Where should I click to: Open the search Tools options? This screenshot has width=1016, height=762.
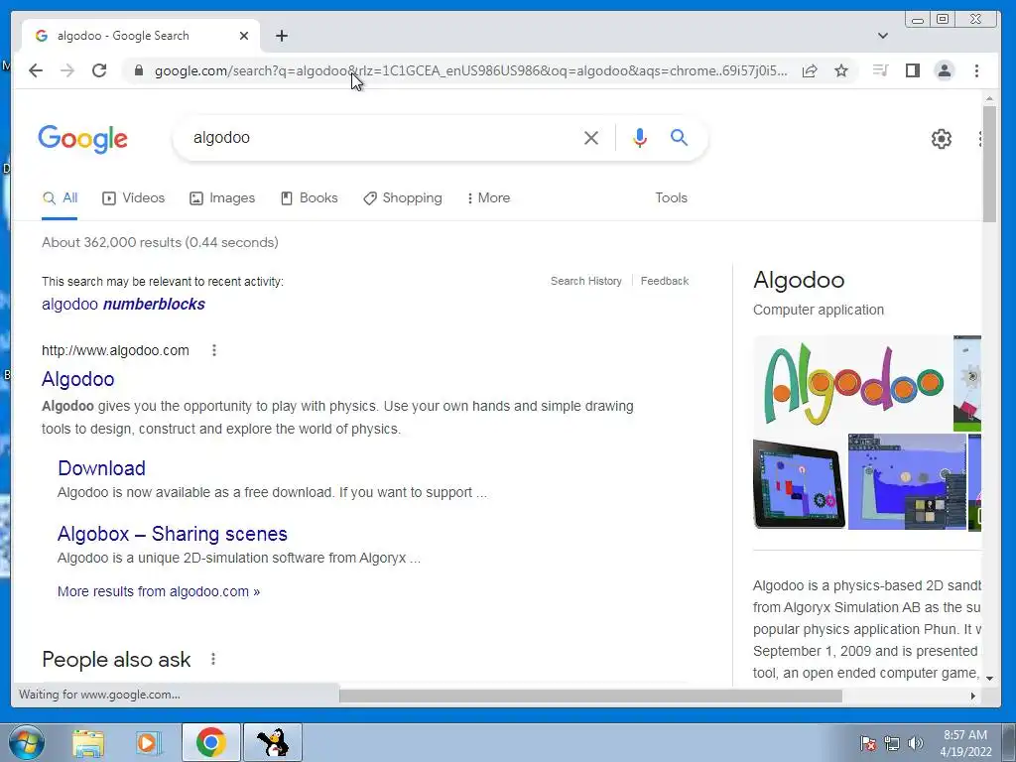click(x=671, y=198)
